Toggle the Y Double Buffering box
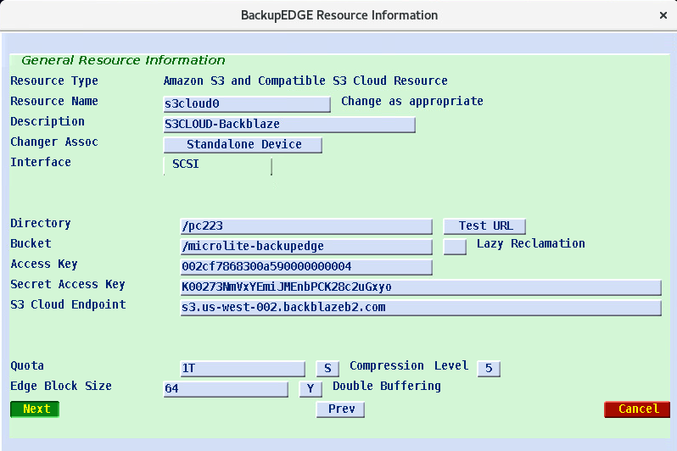677x451 pixels. 311,389
